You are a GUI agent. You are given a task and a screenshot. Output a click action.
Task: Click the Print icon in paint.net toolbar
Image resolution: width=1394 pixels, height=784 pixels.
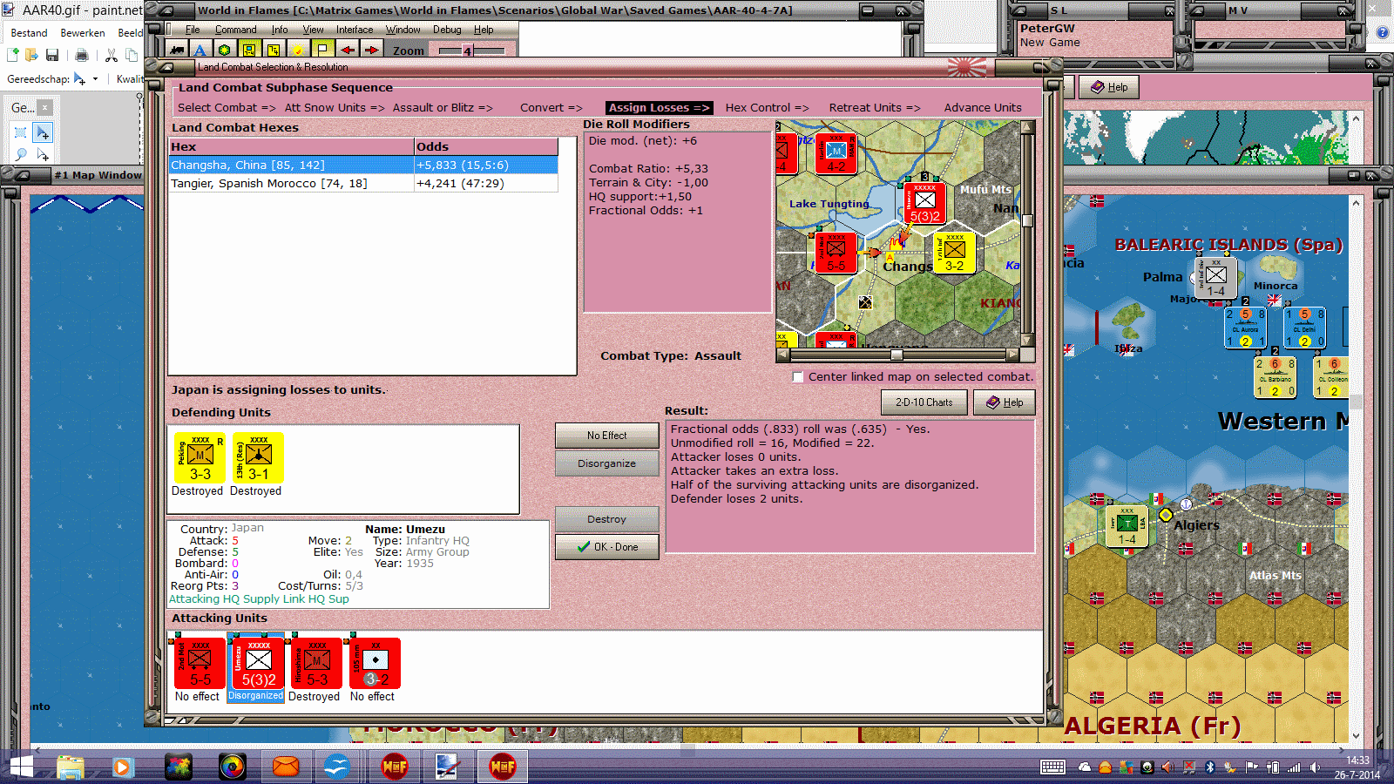coord(81,56)
